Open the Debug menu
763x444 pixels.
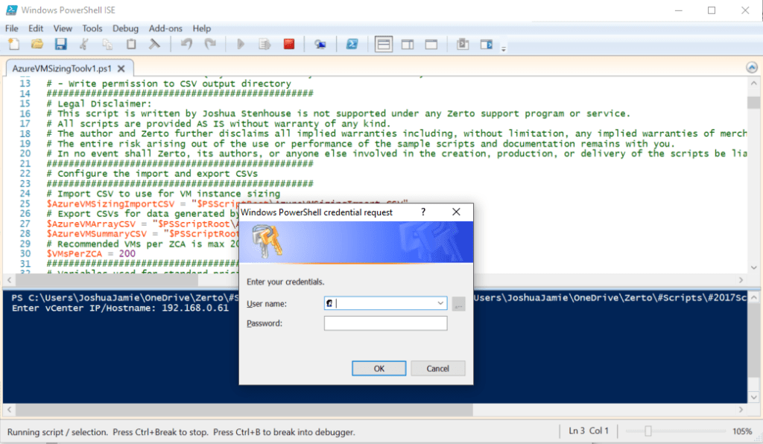pos(125,28)
